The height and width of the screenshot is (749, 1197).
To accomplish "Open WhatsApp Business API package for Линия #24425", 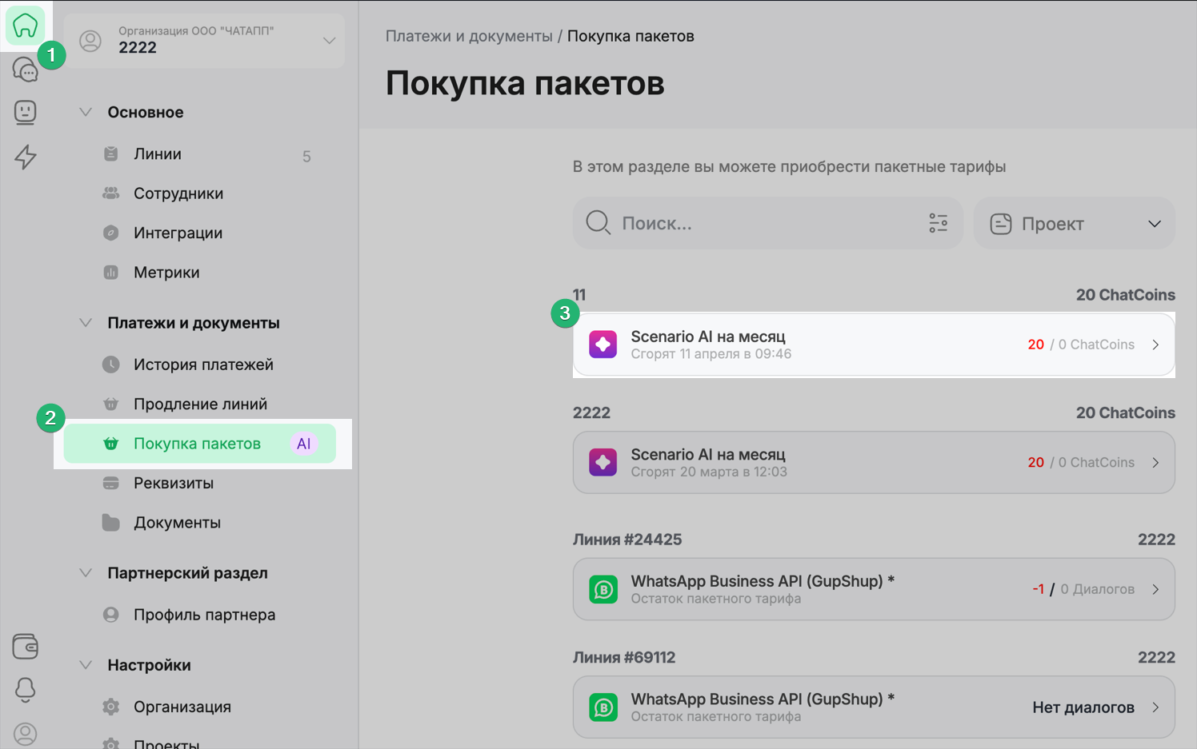I will [873, 589].
